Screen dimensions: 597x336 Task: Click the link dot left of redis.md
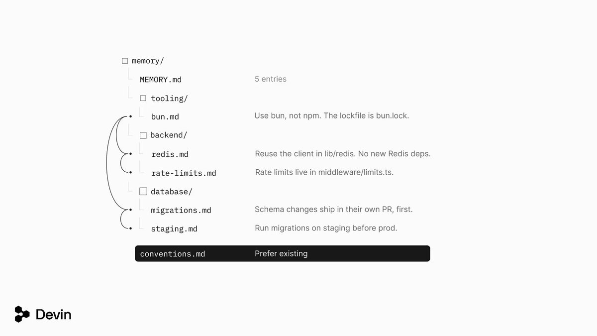tap(130, 154)
